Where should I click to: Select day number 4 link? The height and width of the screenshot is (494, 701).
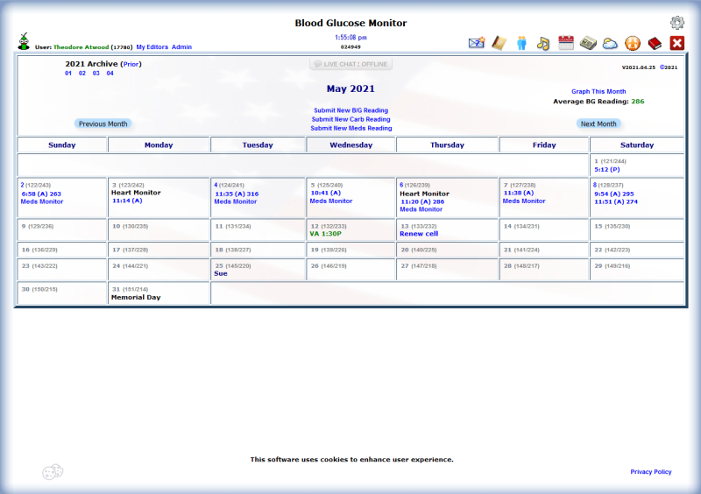216,185
